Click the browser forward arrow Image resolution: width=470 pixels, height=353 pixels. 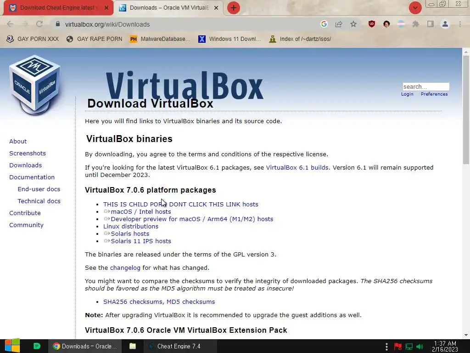click(25, 24)
